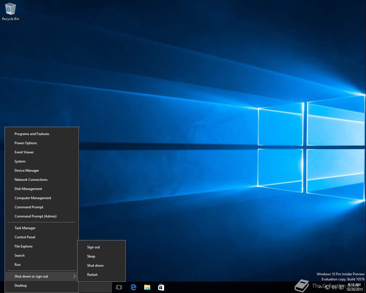The image size is (366, 293).
Task: Open Control Panel
Action: point(42,237)
